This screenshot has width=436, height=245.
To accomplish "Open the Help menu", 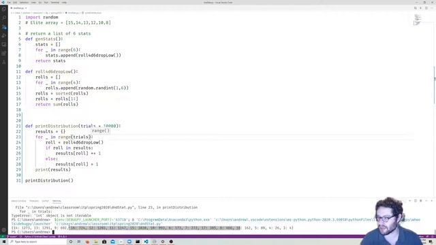I will click(64, 3).
